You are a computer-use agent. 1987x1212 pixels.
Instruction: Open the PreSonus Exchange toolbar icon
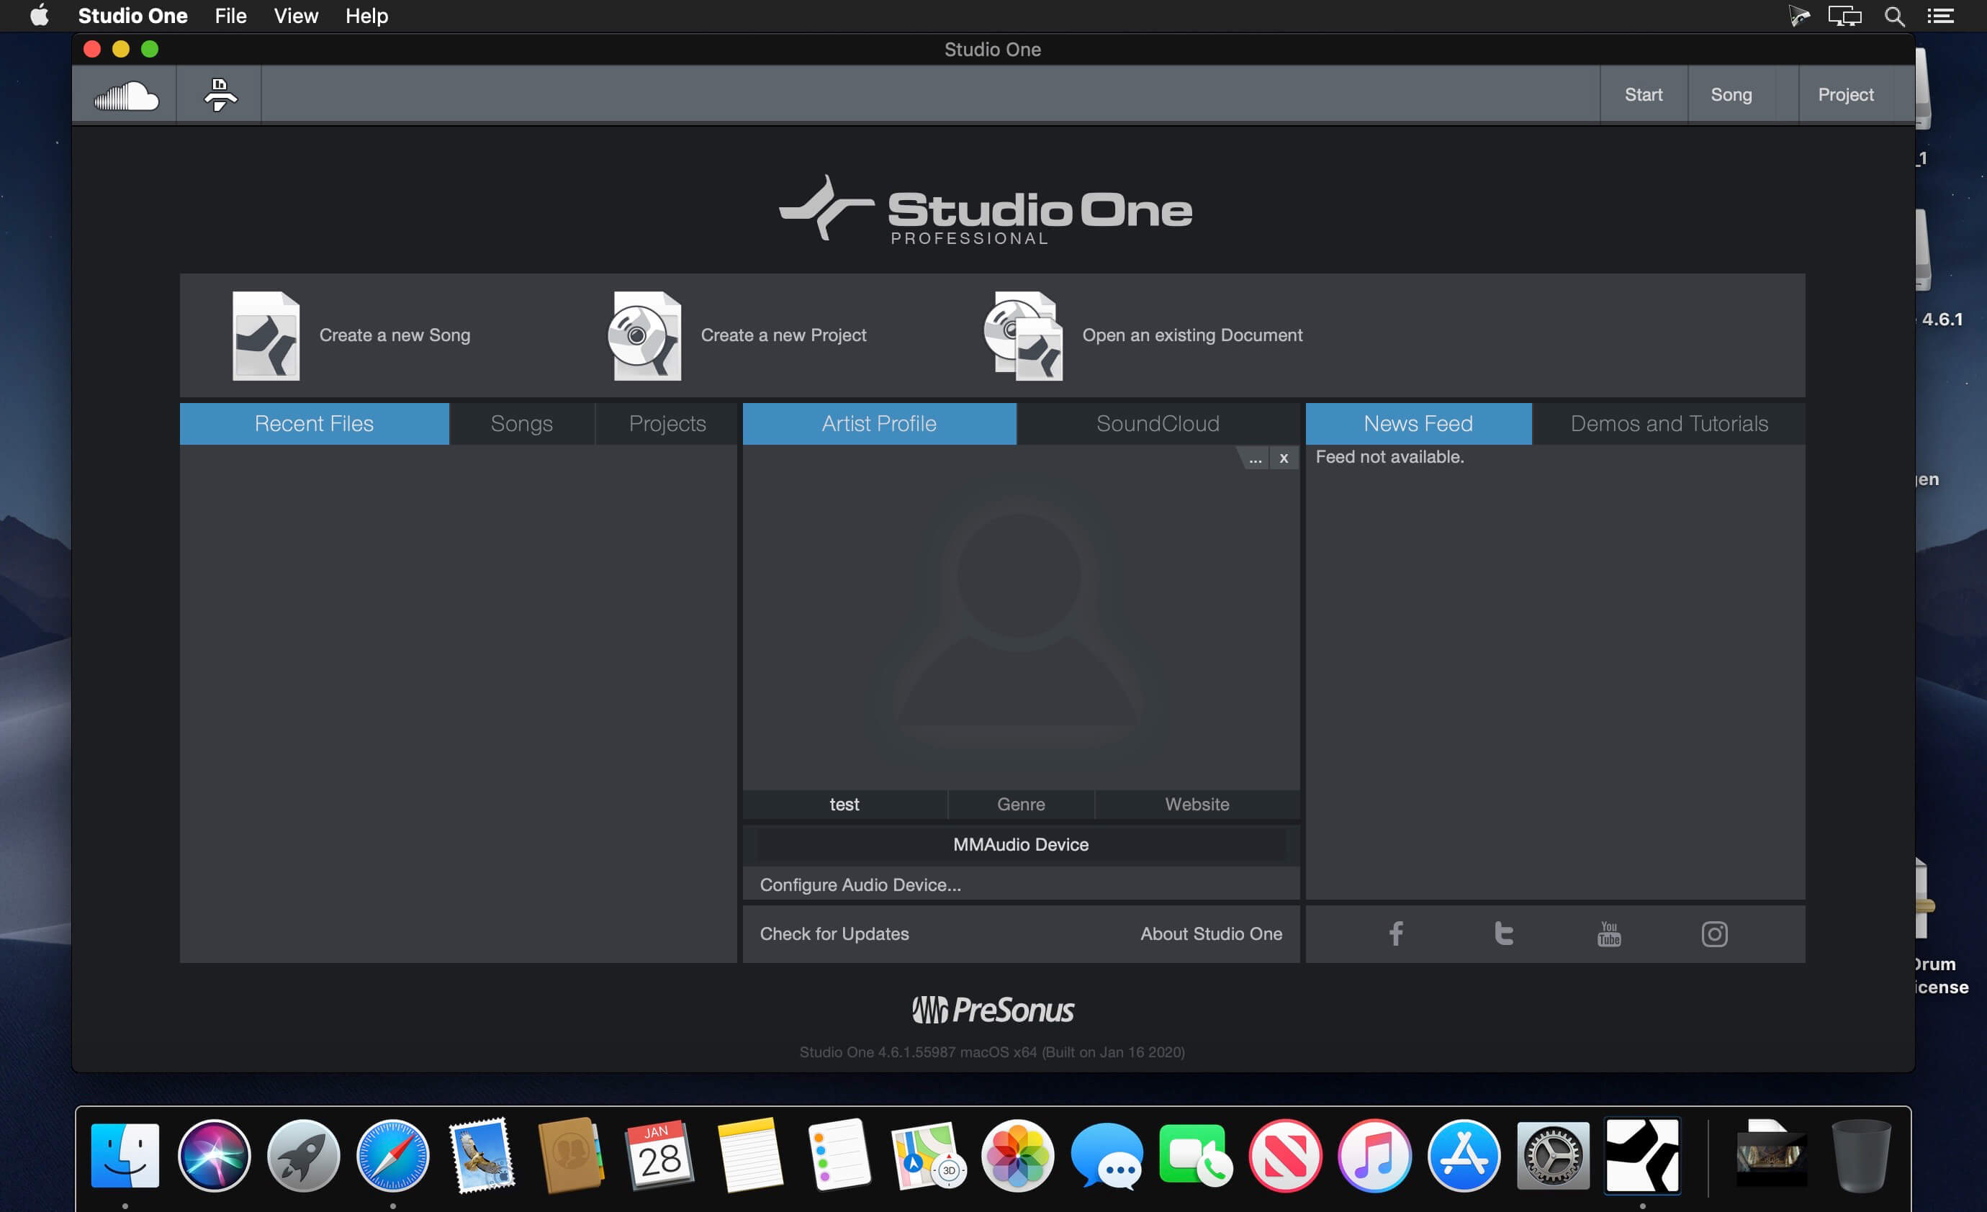220,95
